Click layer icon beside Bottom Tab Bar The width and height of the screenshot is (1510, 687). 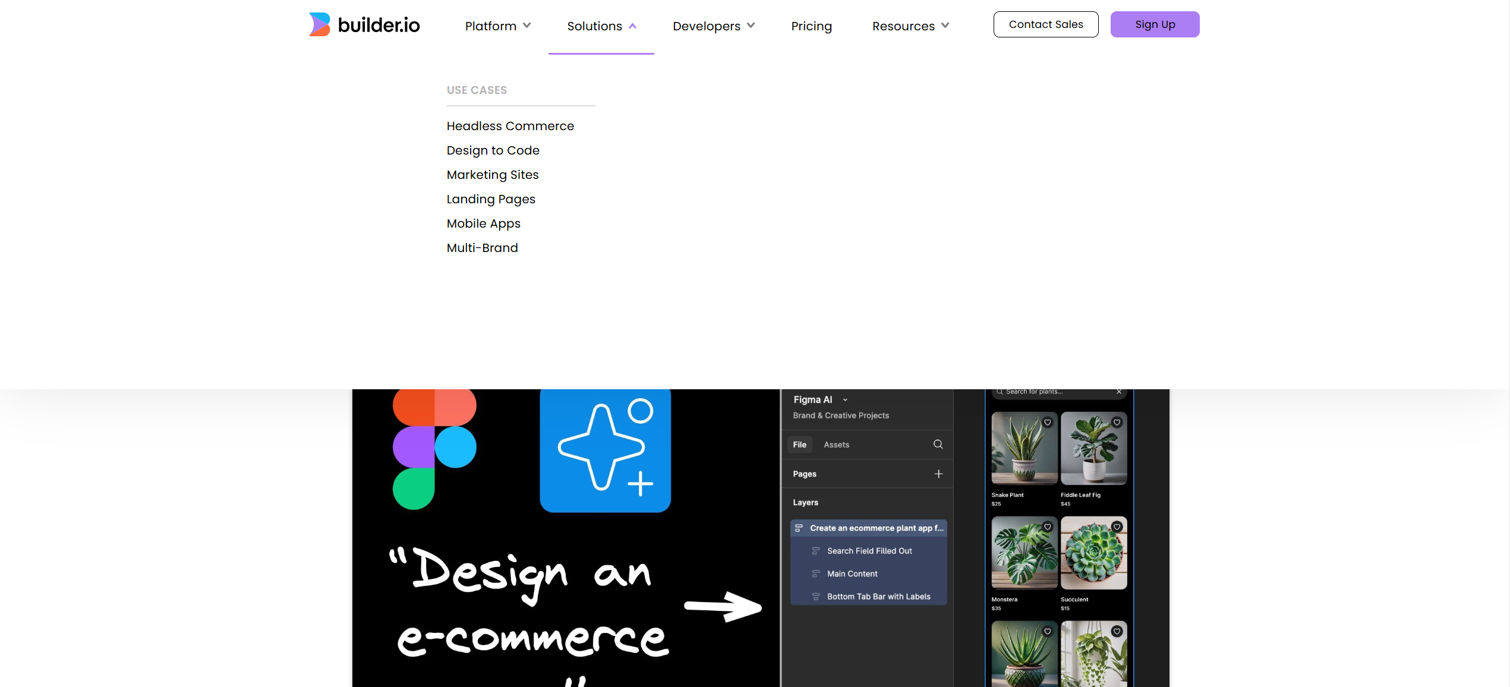(x=816, y=596)
